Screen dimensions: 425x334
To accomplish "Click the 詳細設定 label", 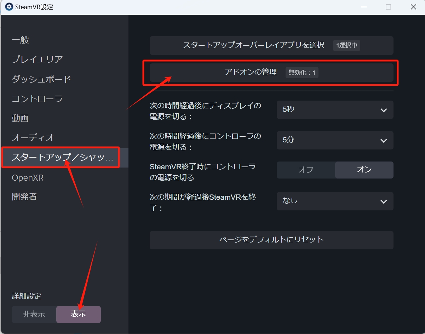I will click(27, 296).
